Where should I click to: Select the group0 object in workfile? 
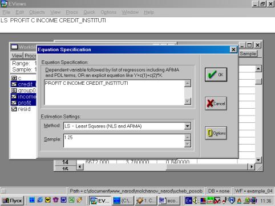23,90
